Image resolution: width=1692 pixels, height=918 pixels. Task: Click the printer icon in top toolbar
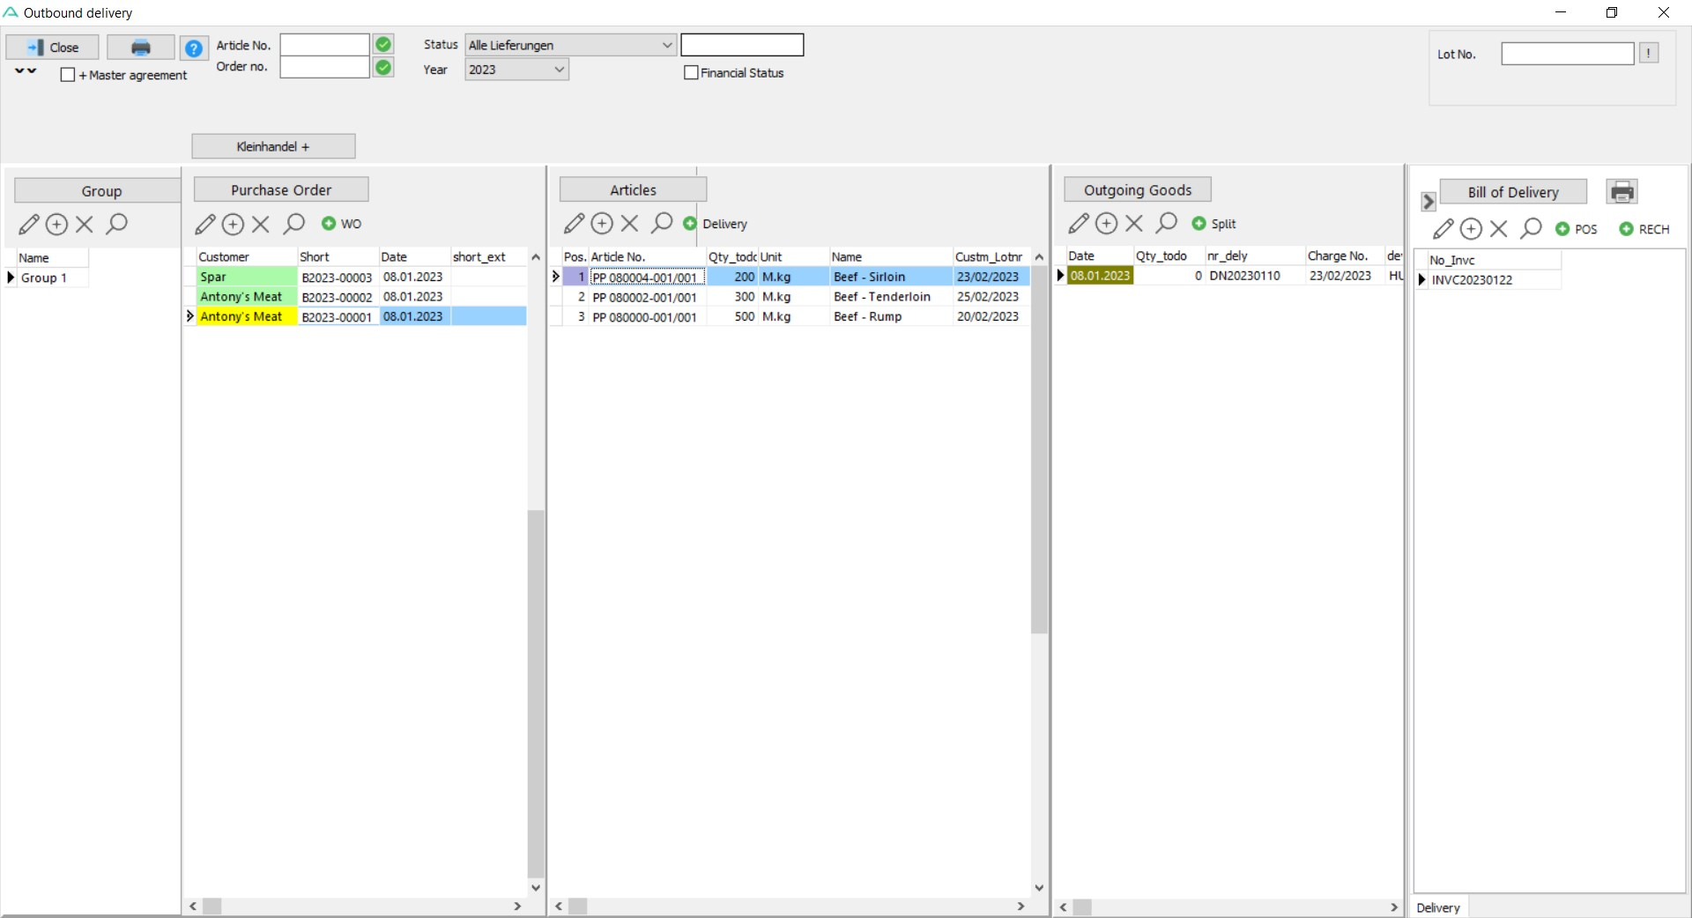pos(140,48)
